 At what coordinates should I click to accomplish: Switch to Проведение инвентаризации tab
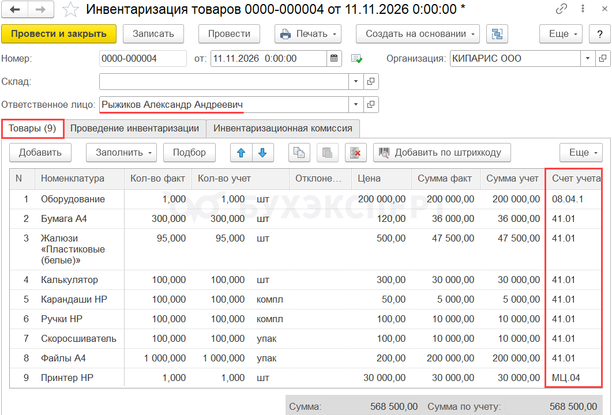[x=134, y=129]
